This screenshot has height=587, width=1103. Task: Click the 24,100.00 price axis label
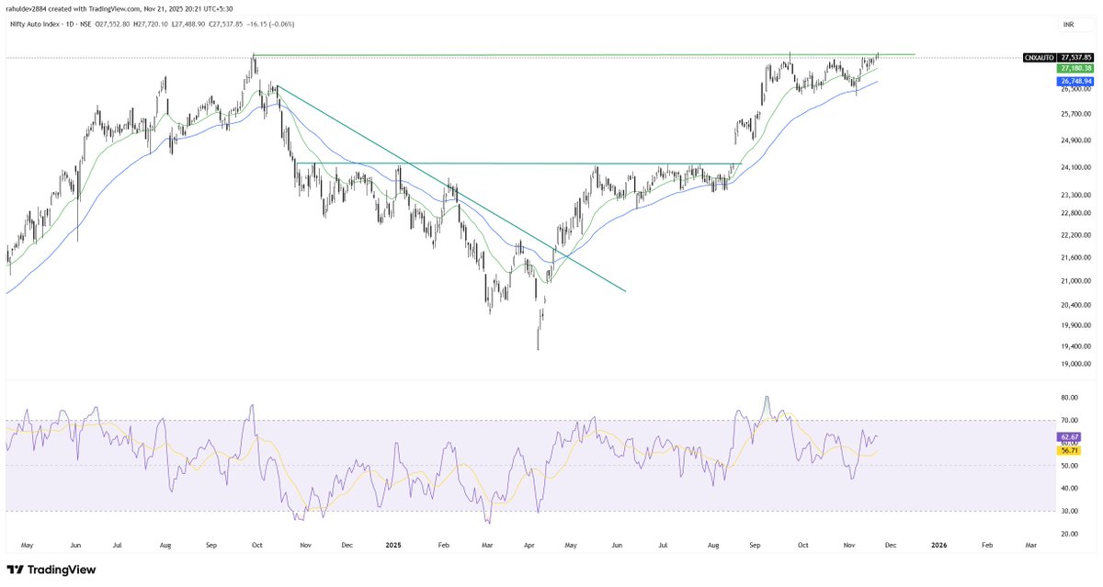click(x=1075, y=167)
